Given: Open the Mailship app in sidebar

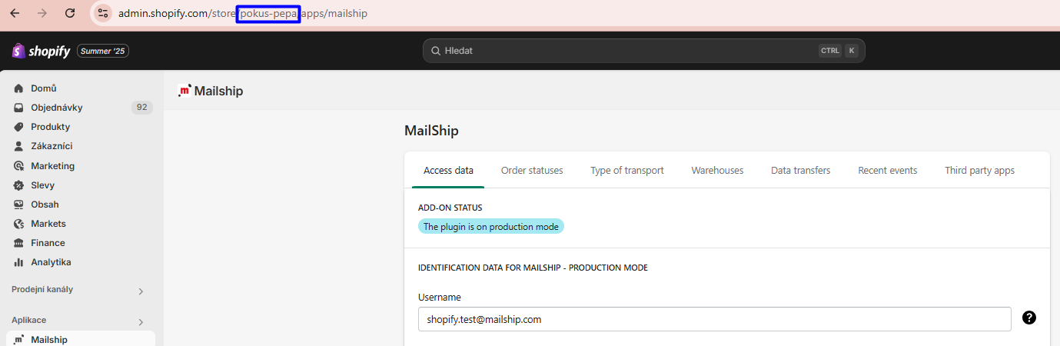Looking at the screenshot, I should pos(49,340).
